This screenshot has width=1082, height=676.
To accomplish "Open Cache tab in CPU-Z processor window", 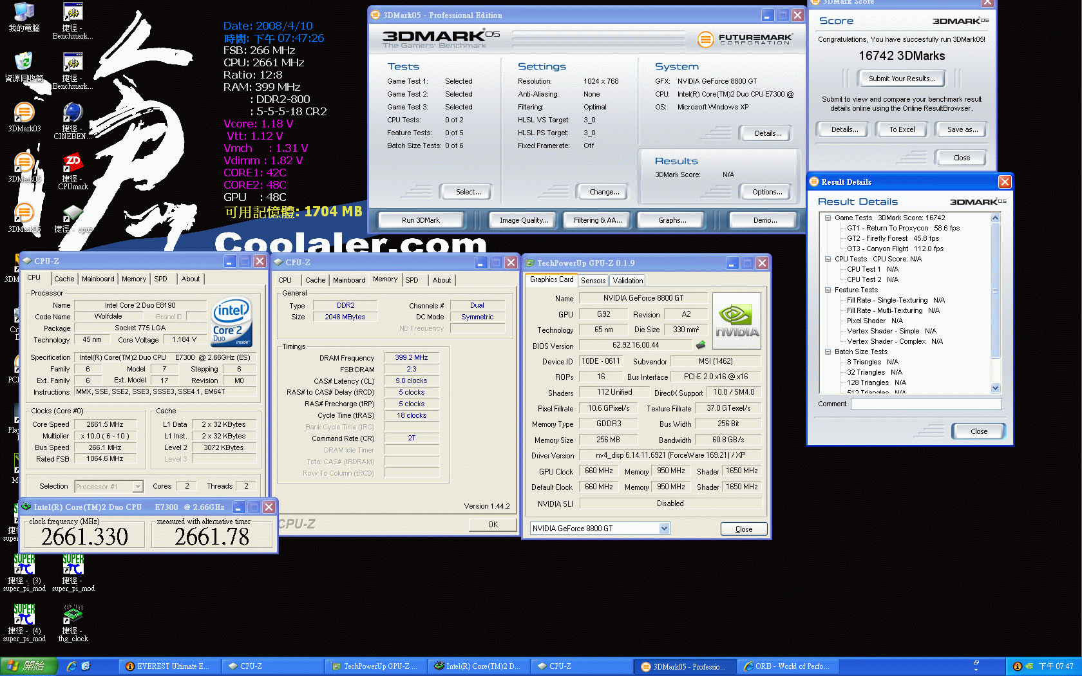I will point(64,279).
